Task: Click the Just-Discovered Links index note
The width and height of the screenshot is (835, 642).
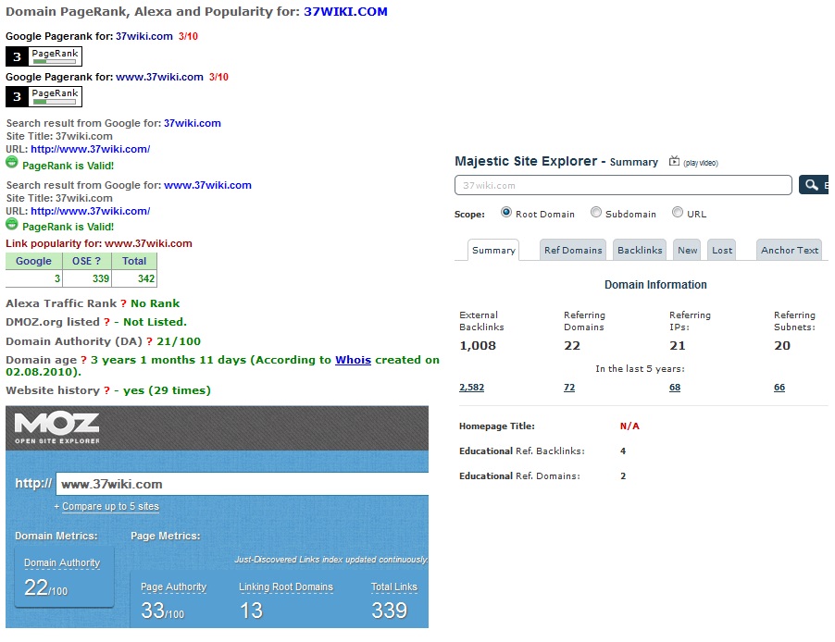Action: tap(330, 560)
